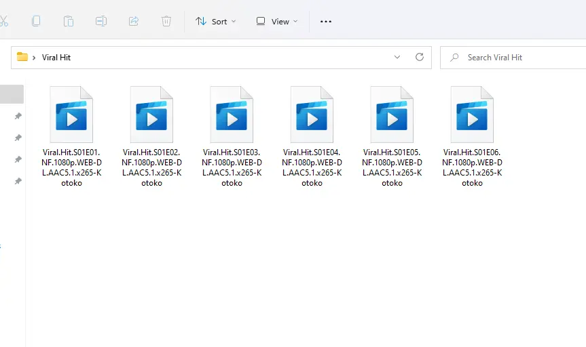
Task: Click the Paste clipboard icon
Action: tap(69, 21)
